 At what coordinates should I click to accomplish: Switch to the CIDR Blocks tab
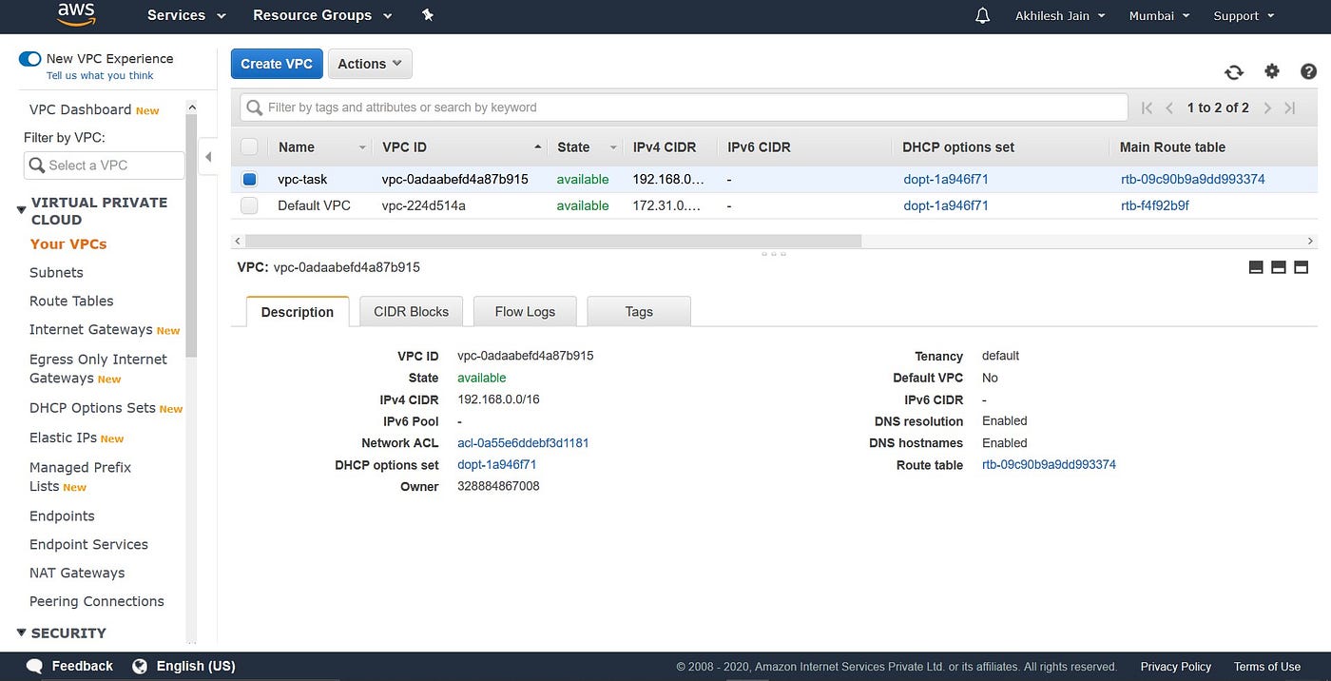click(411, 311)
